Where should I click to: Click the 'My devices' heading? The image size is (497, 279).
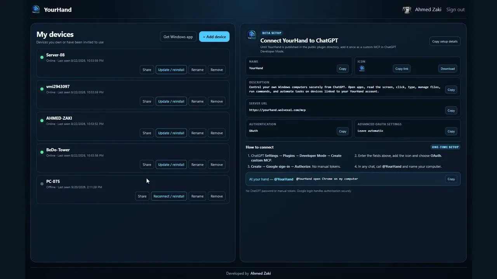tap(55, 34)
